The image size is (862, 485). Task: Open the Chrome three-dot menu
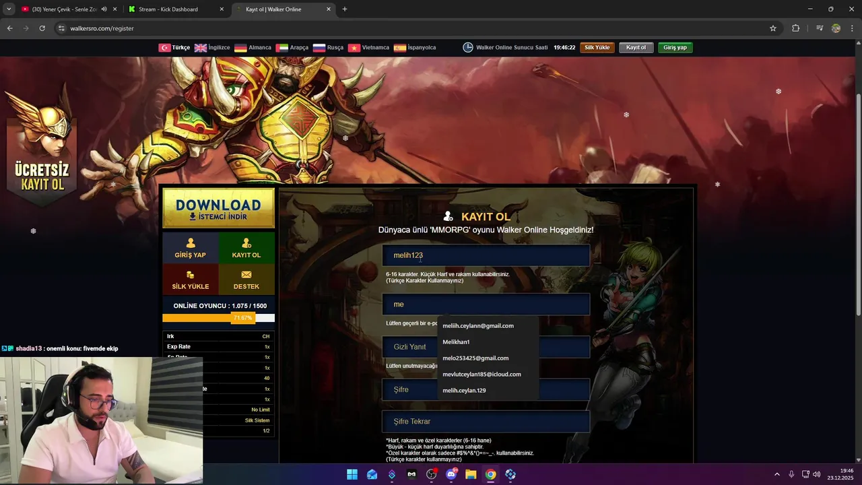point(852,28)
